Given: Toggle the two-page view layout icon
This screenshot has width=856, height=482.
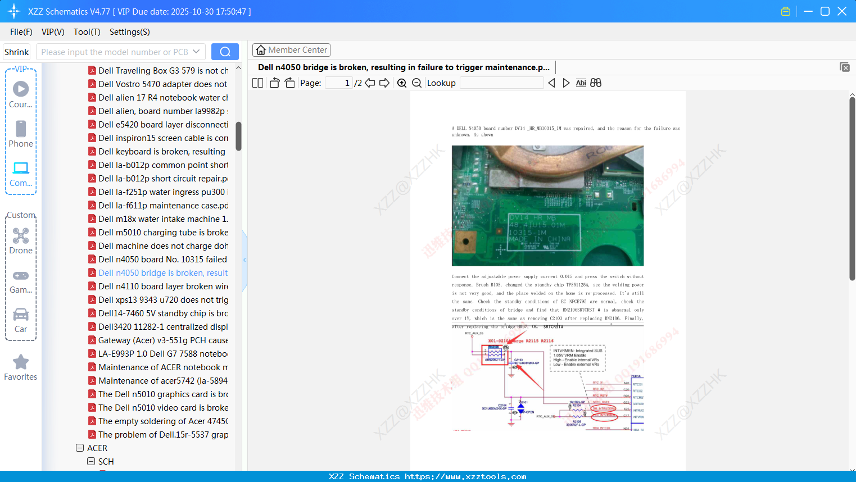Looking at the screenshot, I should [257, 83].
